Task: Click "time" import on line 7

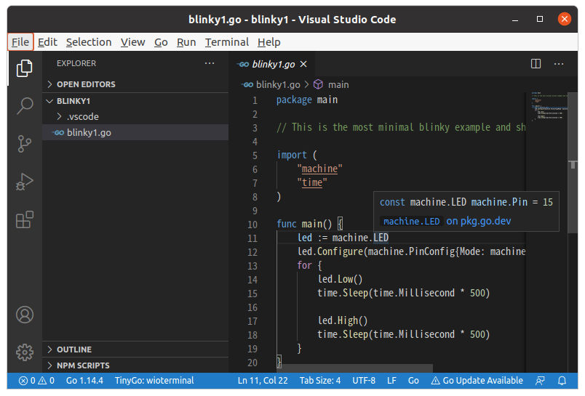Action: (x=312, y=182)
